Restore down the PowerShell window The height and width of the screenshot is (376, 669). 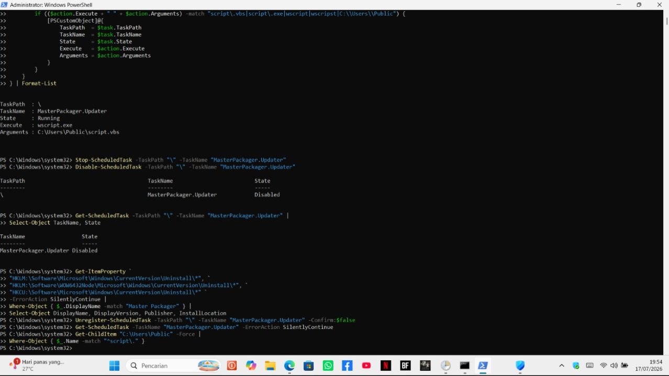(639, 5)
